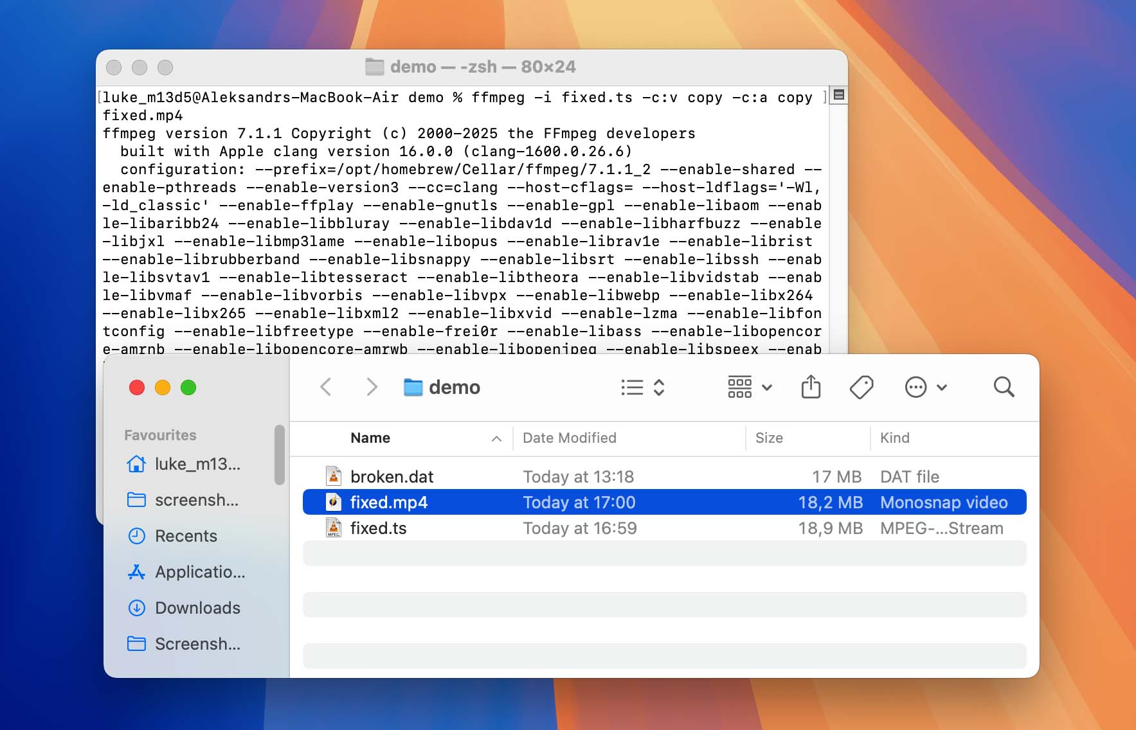Click the home icon in sidebar
This screenshot has width=1136, height=730.
coord(136,464)
